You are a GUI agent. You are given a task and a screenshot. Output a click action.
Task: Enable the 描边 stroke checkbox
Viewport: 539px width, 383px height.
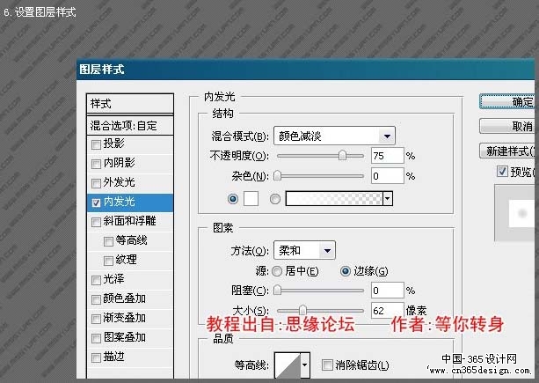[96, 357]
